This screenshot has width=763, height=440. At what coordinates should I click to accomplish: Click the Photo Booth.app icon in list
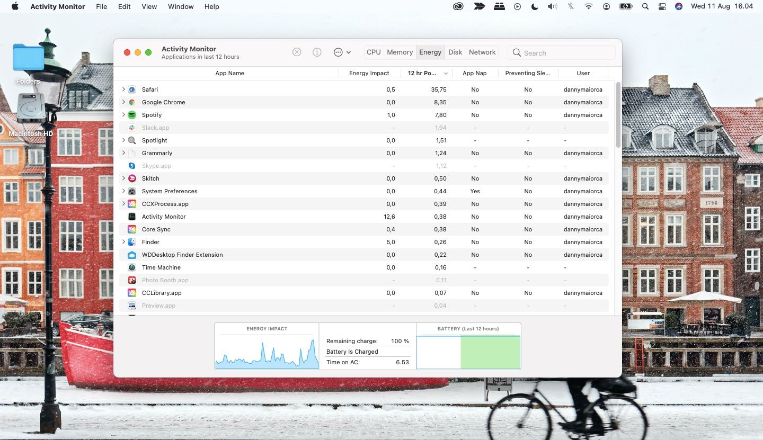point(132,280)
